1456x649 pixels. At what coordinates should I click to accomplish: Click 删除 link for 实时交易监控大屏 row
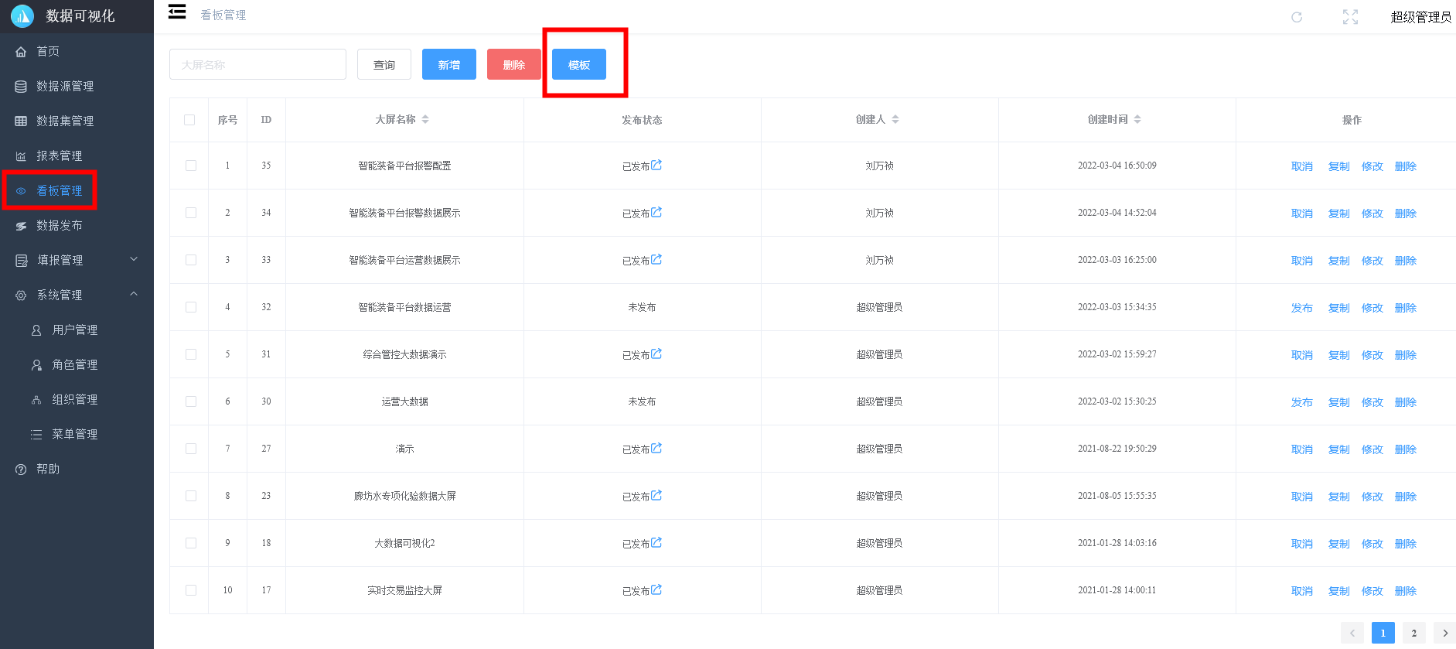[x=1406, y=591]
